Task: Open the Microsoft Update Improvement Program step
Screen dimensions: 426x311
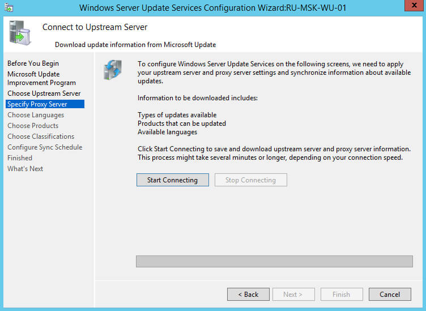Action: 41,78
